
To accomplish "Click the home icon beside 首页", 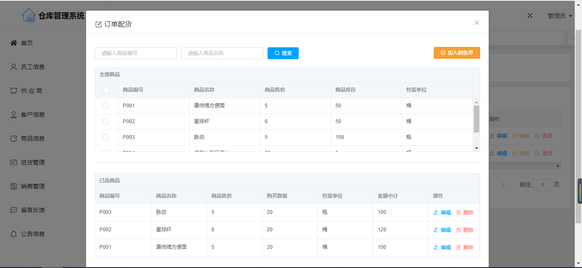I will (14, 43).
